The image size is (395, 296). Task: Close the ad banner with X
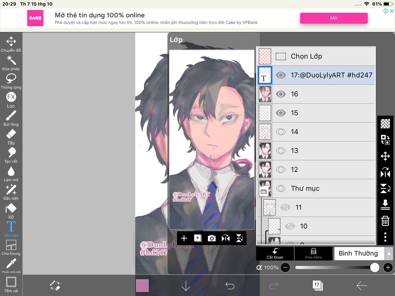tap(392, 11)
